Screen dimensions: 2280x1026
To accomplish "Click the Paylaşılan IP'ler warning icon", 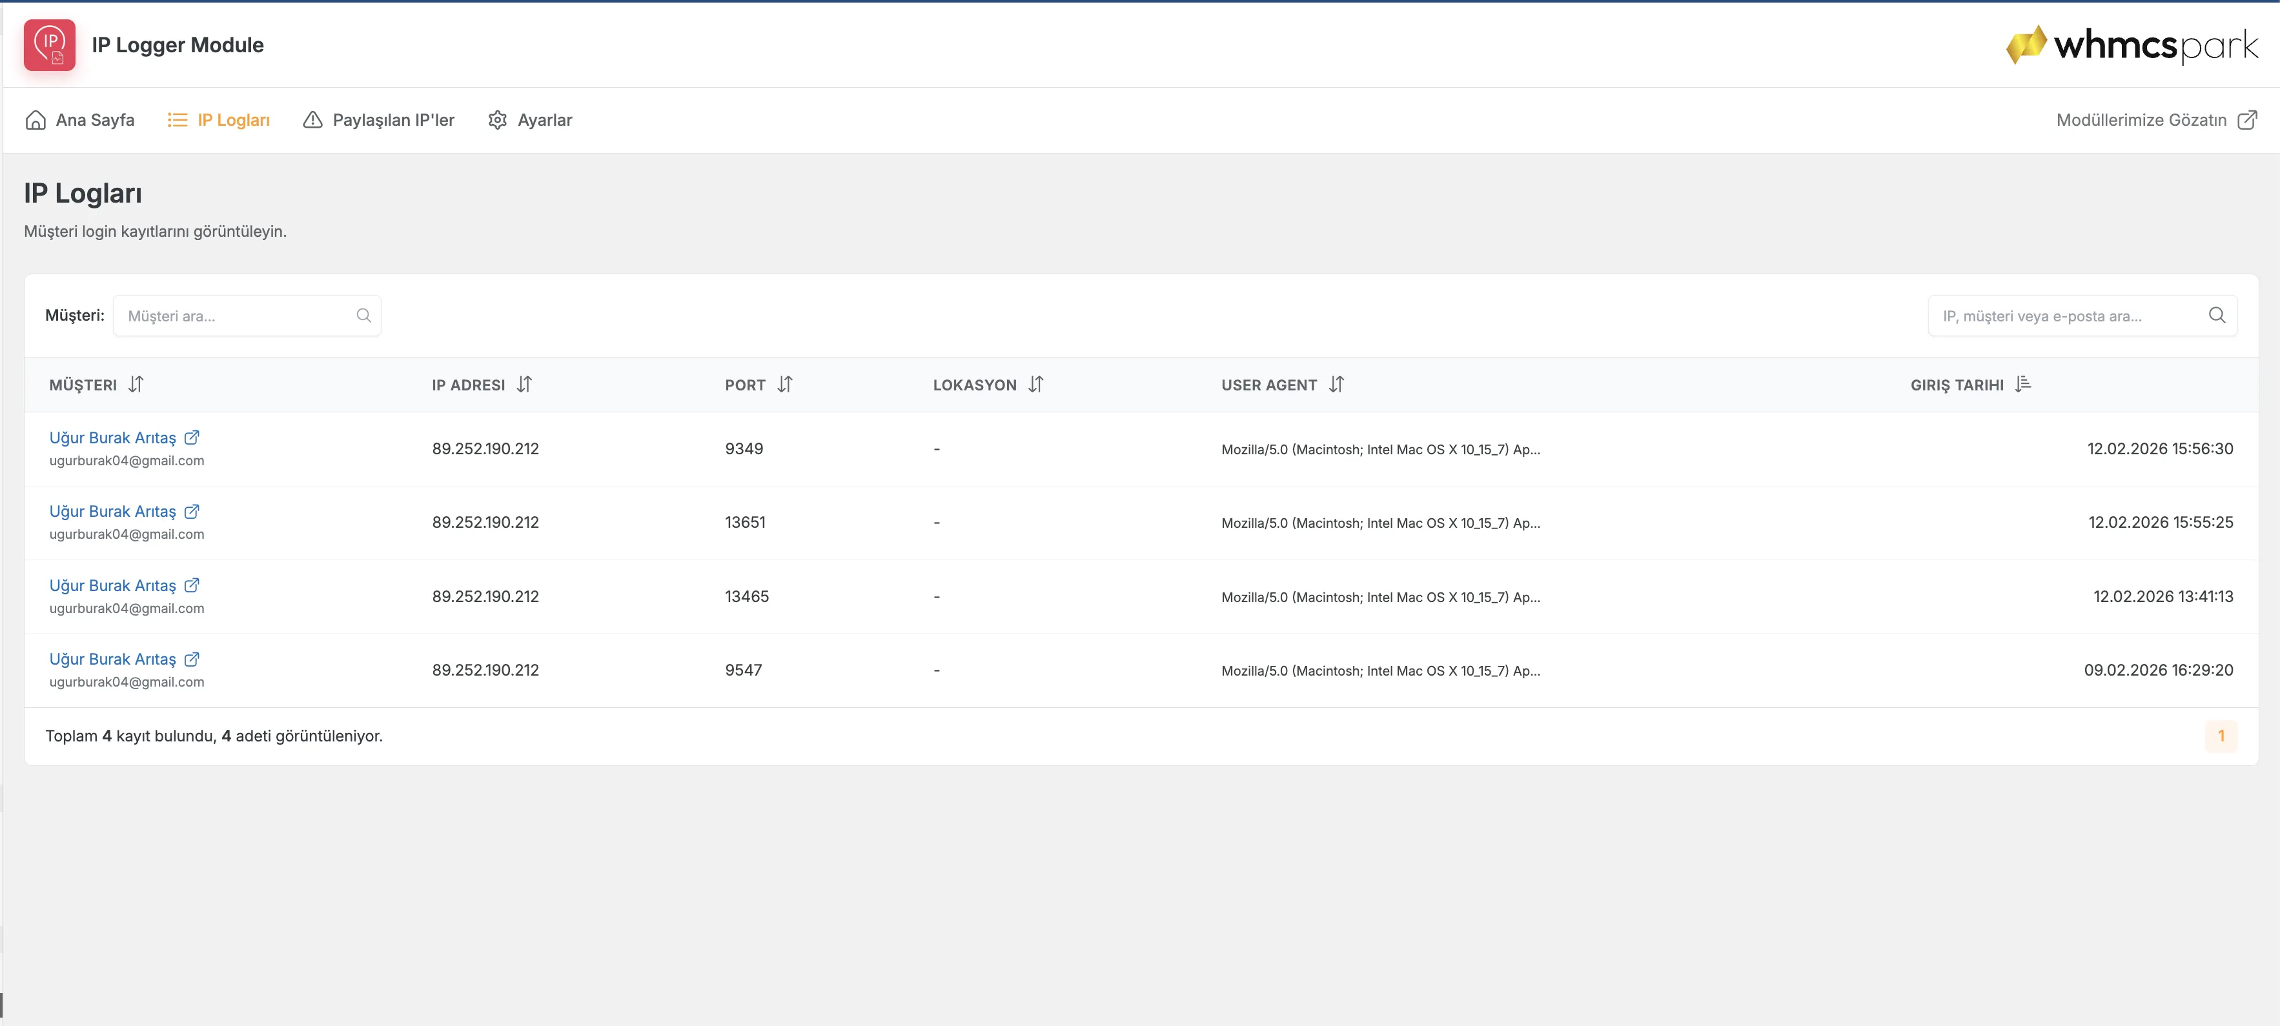I will [x=312, y=120].
